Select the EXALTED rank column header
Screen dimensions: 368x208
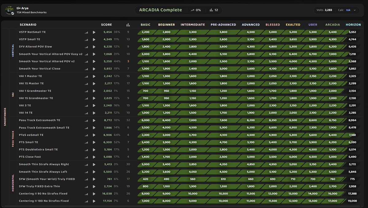point(293,25)
